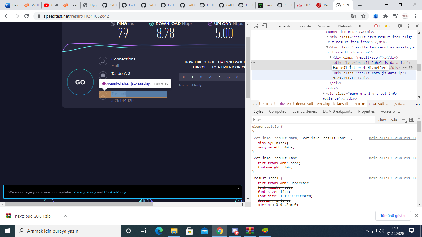Select the Styles tab
This screenshot has width=422, height=237.
[x=258, y=111]
